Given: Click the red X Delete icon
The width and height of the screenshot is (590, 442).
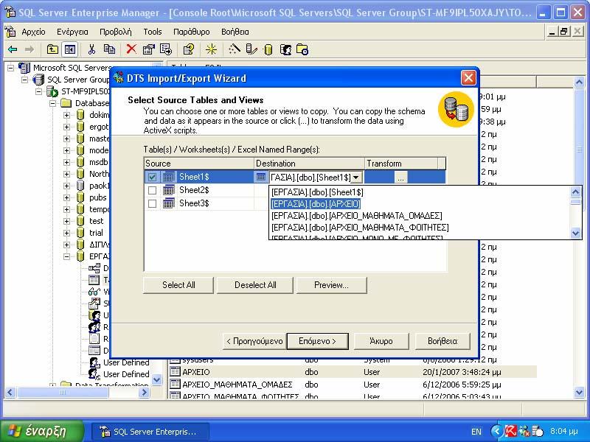Looking at the screenshot, I should 131,49.
